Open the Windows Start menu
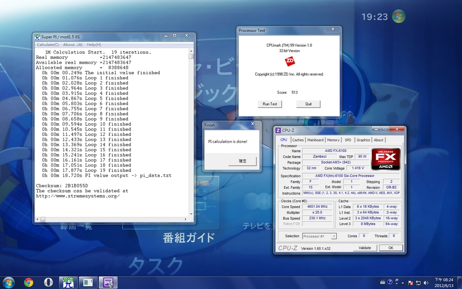The width and height of the screenshot is (462, 289). pyautogui.click(x=8, y=283)
